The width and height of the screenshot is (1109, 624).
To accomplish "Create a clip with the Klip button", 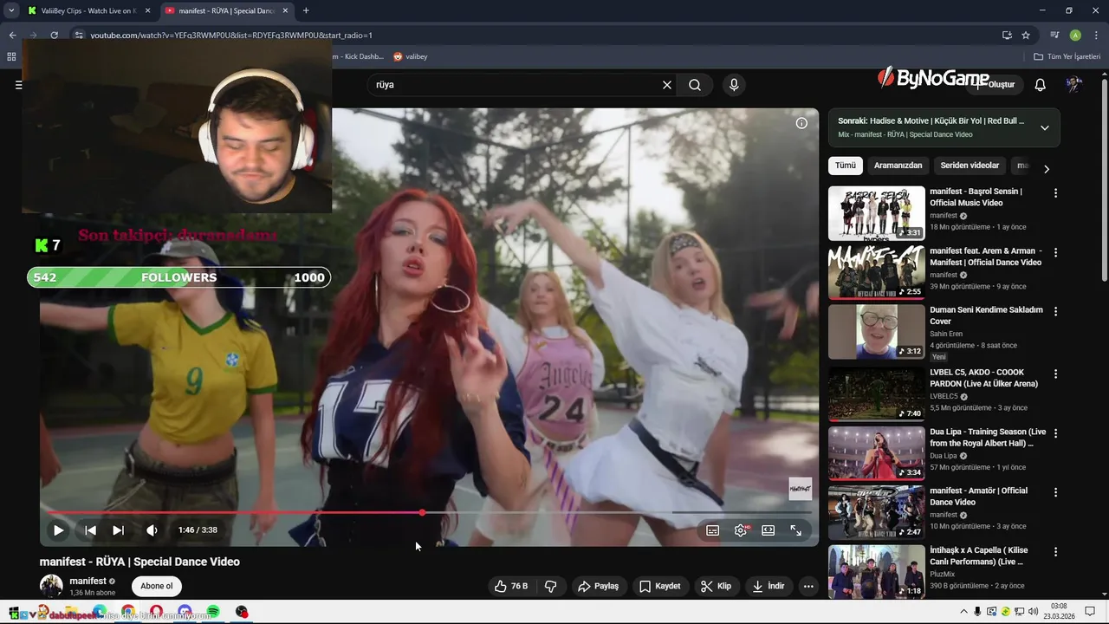I will click(x=716, y=586).
